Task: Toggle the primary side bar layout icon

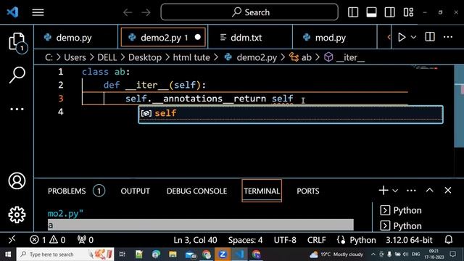Action: click(x=353, y=12)
